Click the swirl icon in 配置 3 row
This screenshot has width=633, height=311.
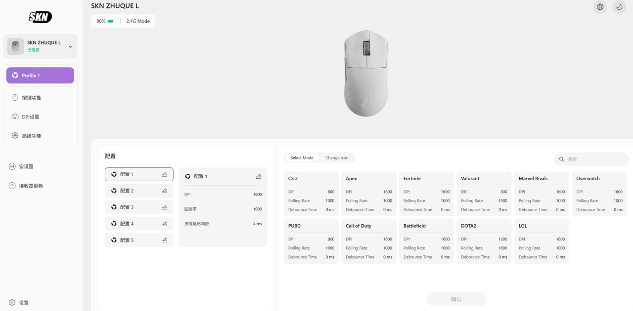(114, 207)
